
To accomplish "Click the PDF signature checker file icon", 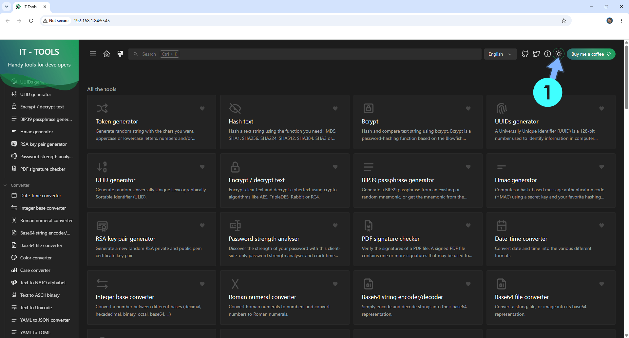I will click(x=368, y=226).
